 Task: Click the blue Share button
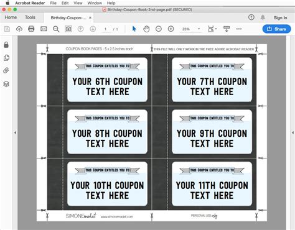(x=276, y=29)
